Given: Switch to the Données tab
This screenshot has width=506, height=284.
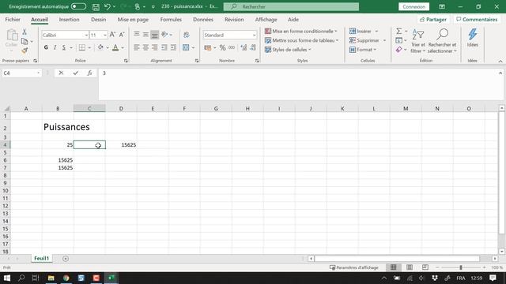Looking at the screenshot, I should click(x=203, y=20).
